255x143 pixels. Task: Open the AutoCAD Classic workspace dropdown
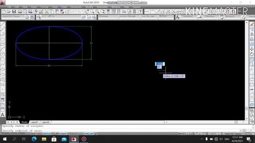tap(13, 17)
